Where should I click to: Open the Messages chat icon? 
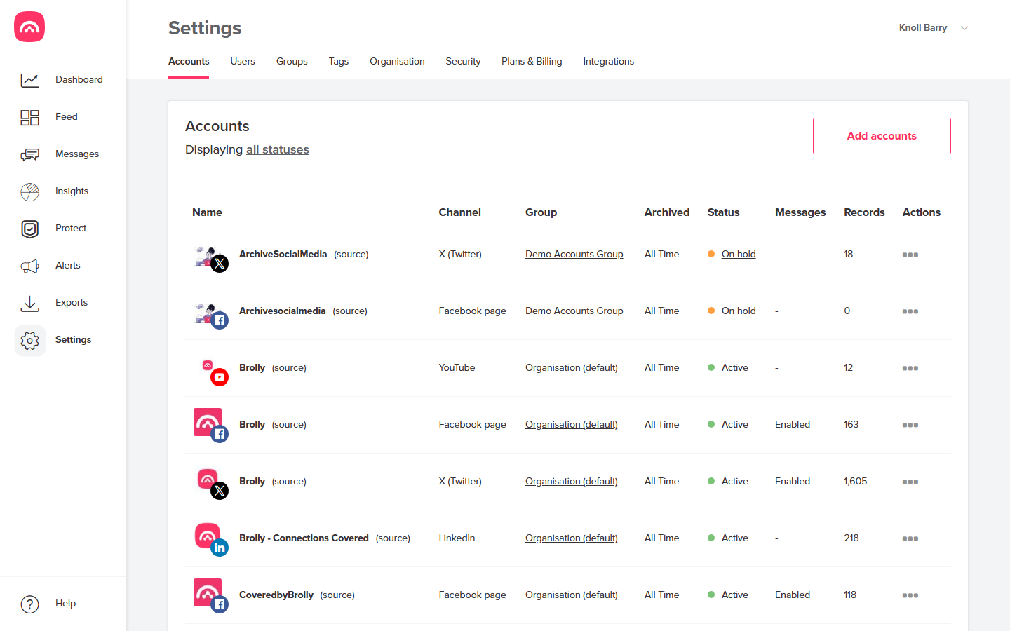[x=29, y=154]
